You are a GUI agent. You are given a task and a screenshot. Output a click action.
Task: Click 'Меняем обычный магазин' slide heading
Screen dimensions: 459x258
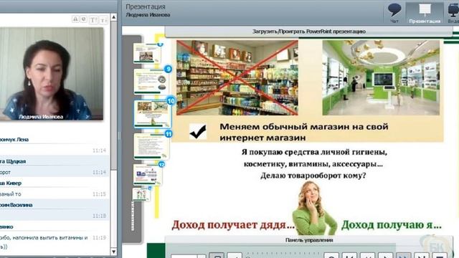(x=304, y=132)
